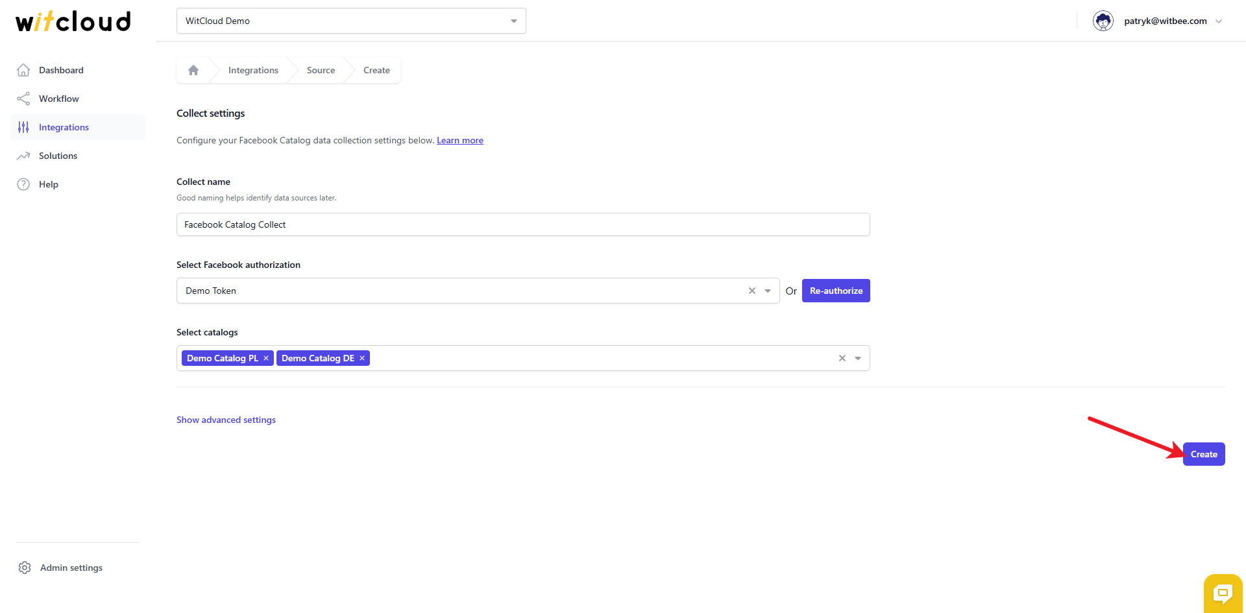Click the Source breadcrumb

point(321,70)
